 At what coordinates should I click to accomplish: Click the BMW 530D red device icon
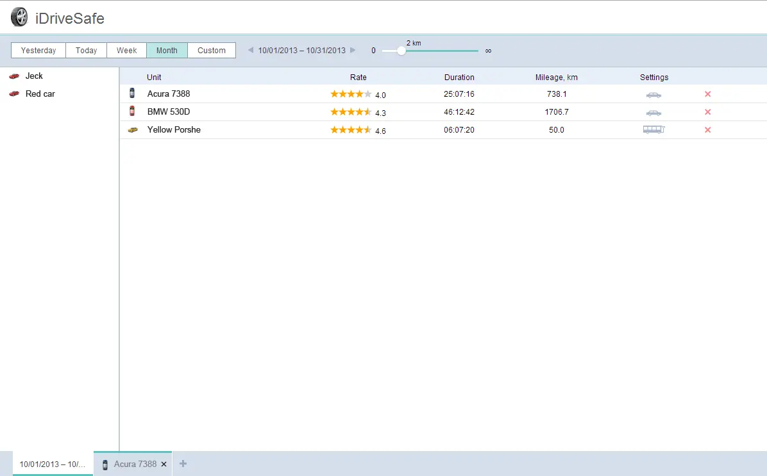132,111
